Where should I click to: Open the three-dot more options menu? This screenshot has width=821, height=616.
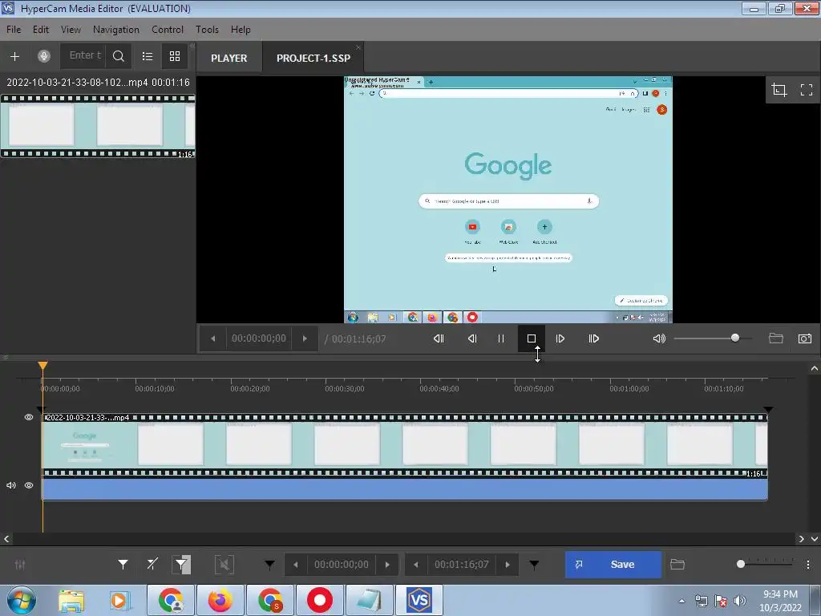click(x=808, y=565)
